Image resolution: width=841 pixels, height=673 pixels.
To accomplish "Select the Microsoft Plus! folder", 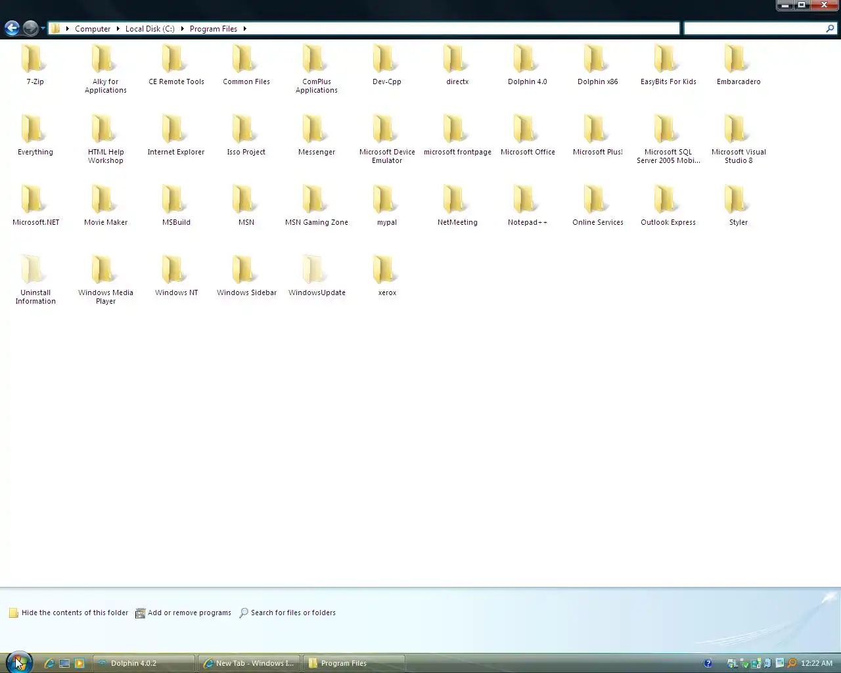I will tap(598, 135).
